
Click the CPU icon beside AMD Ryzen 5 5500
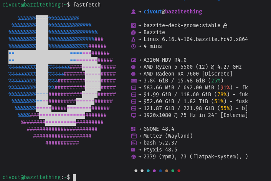134,67
